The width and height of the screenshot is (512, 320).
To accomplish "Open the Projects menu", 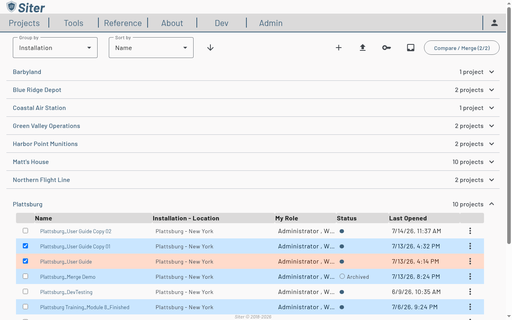I will point(24,23).
